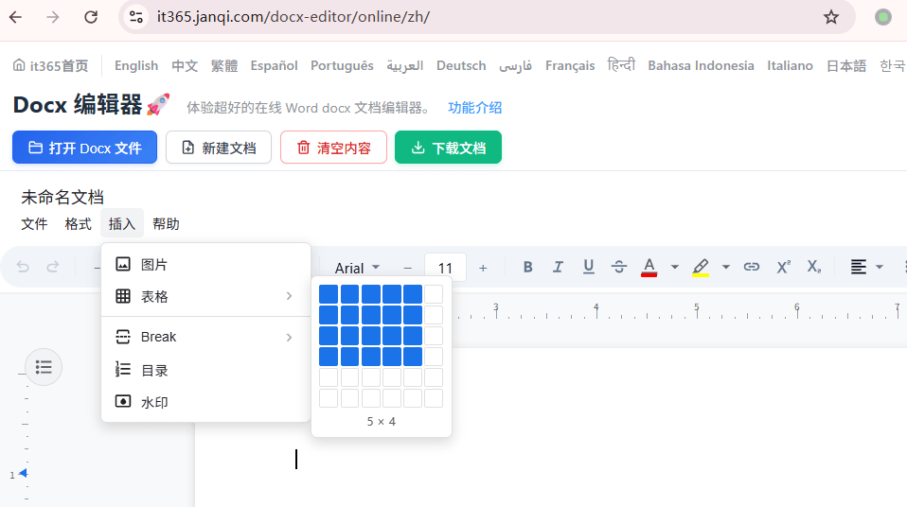
Task: Switch language to 繁體
Action: click(223, 66)
